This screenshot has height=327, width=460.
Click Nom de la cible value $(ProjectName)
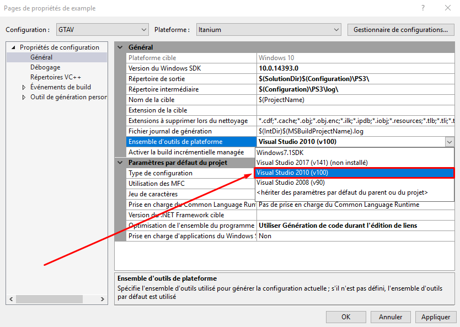click(356, 100)
